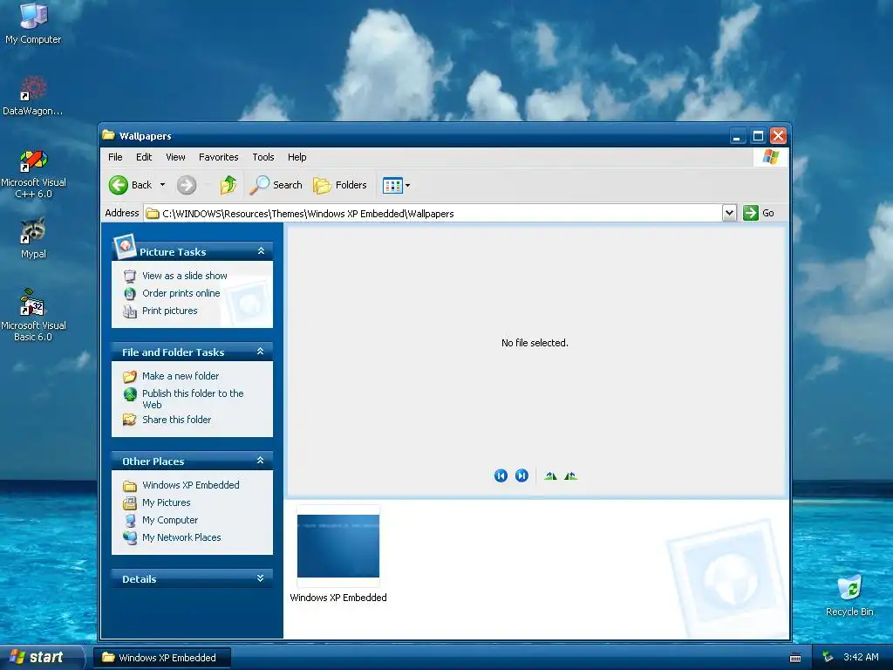Click the Picture Tasks header icon
This screenshot has width=893, height=670.
tap(125, 246)
